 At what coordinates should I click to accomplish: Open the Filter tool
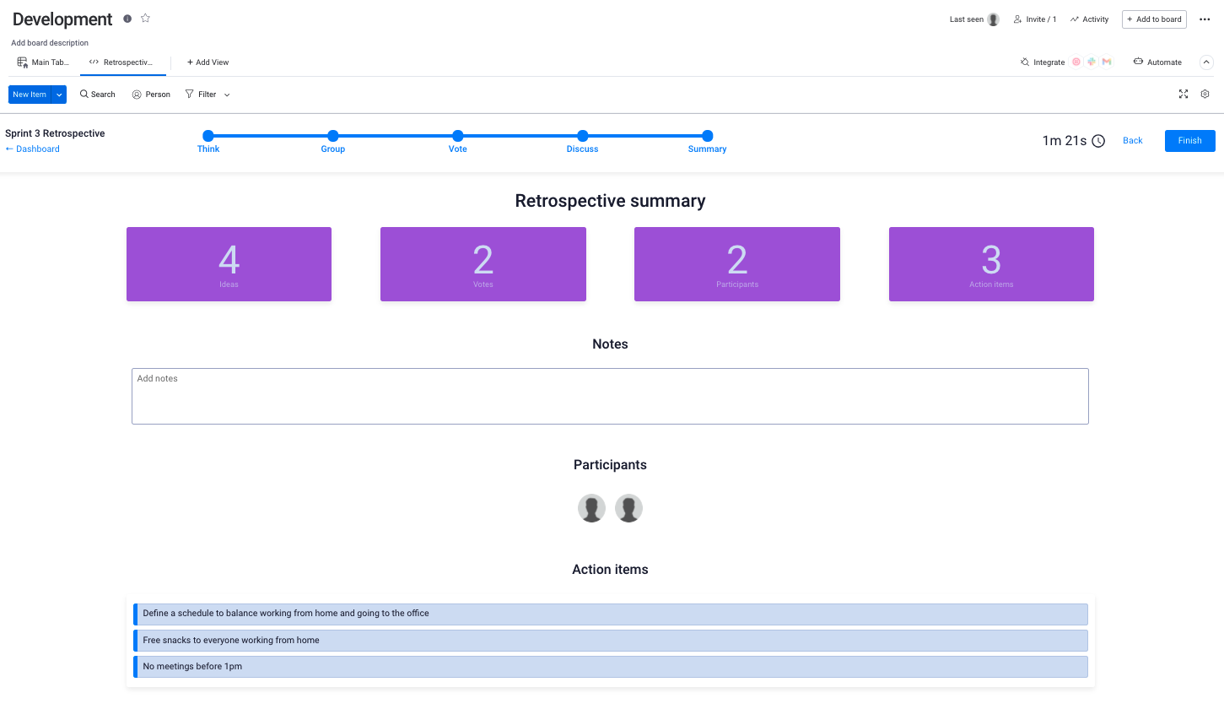point(201,95)
